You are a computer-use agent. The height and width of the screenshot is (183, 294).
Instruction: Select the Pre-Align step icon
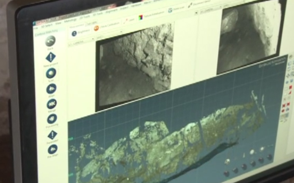pyautogui.click(x=53, y=149)
